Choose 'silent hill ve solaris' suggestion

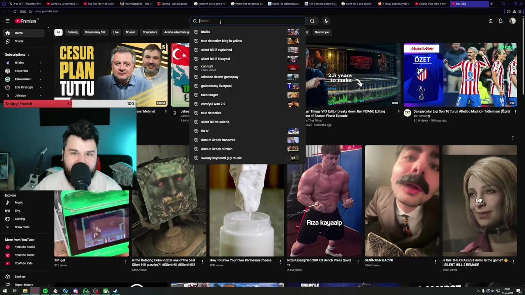[247, 122]
